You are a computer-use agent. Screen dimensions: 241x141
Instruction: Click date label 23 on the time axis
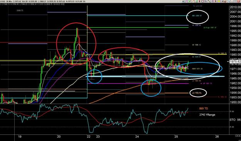(98, 136)
